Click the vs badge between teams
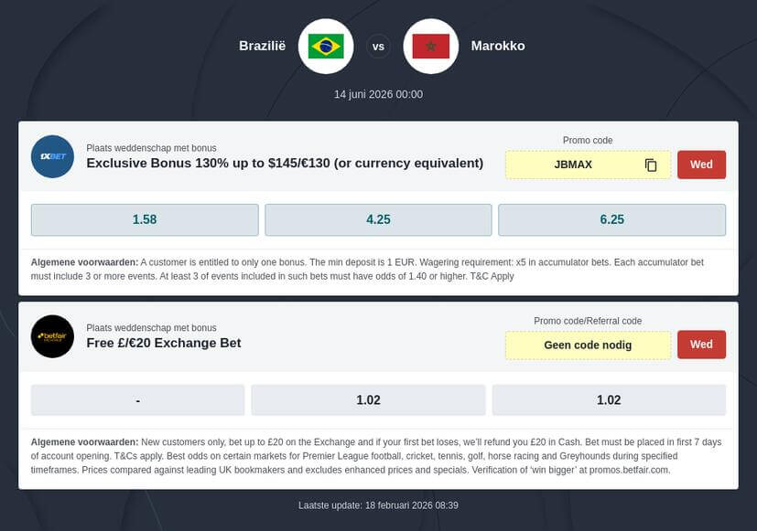 [378, 46]
